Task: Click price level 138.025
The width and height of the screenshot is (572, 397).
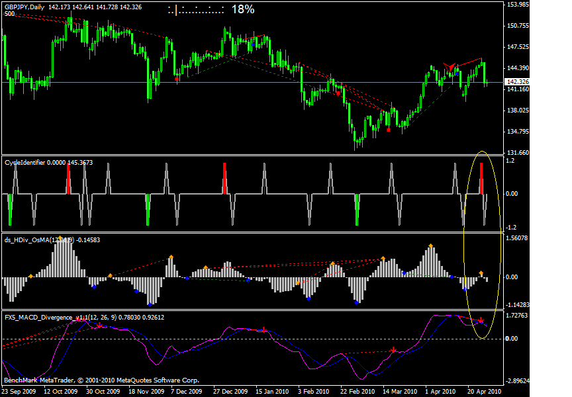Action: (x=518, y=110)
